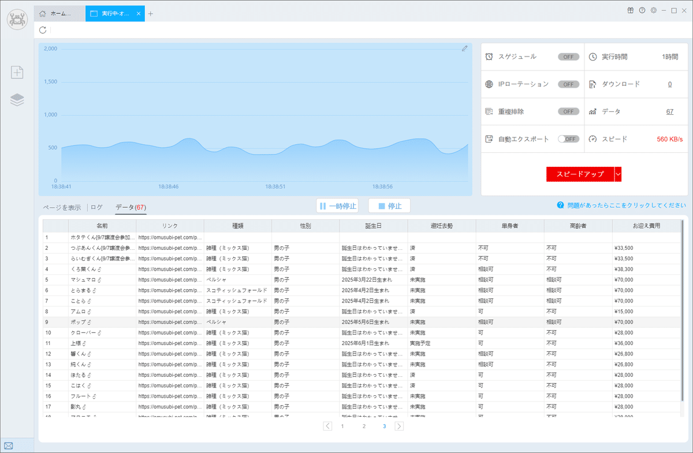Click the 誕生日 column header
Viewport: 693px width, 453px height.
pyautogui.click(x=374, y=226)
